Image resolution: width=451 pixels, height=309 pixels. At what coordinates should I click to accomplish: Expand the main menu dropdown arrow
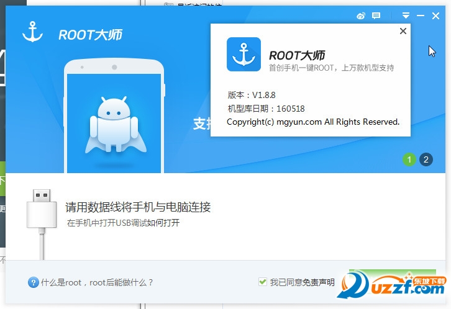click(x=406, y=16)
